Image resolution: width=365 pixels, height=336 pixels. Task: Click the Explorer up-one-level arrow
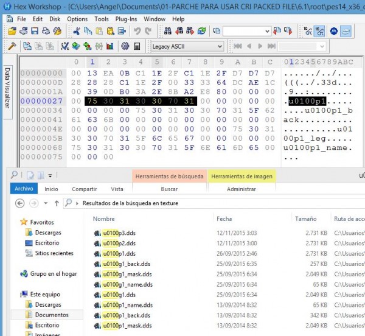tap(57, 203)
